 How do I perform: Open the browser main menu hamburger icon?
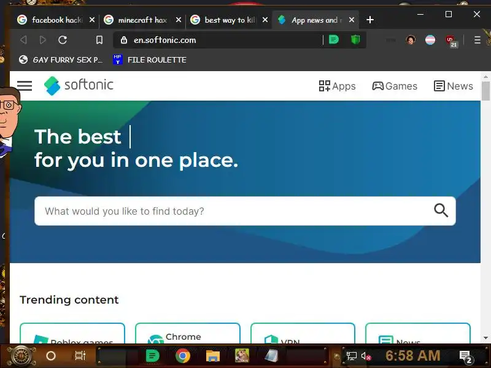[477, 40]
